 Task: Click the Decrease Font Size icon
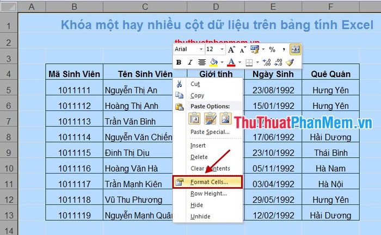[243, 50]
